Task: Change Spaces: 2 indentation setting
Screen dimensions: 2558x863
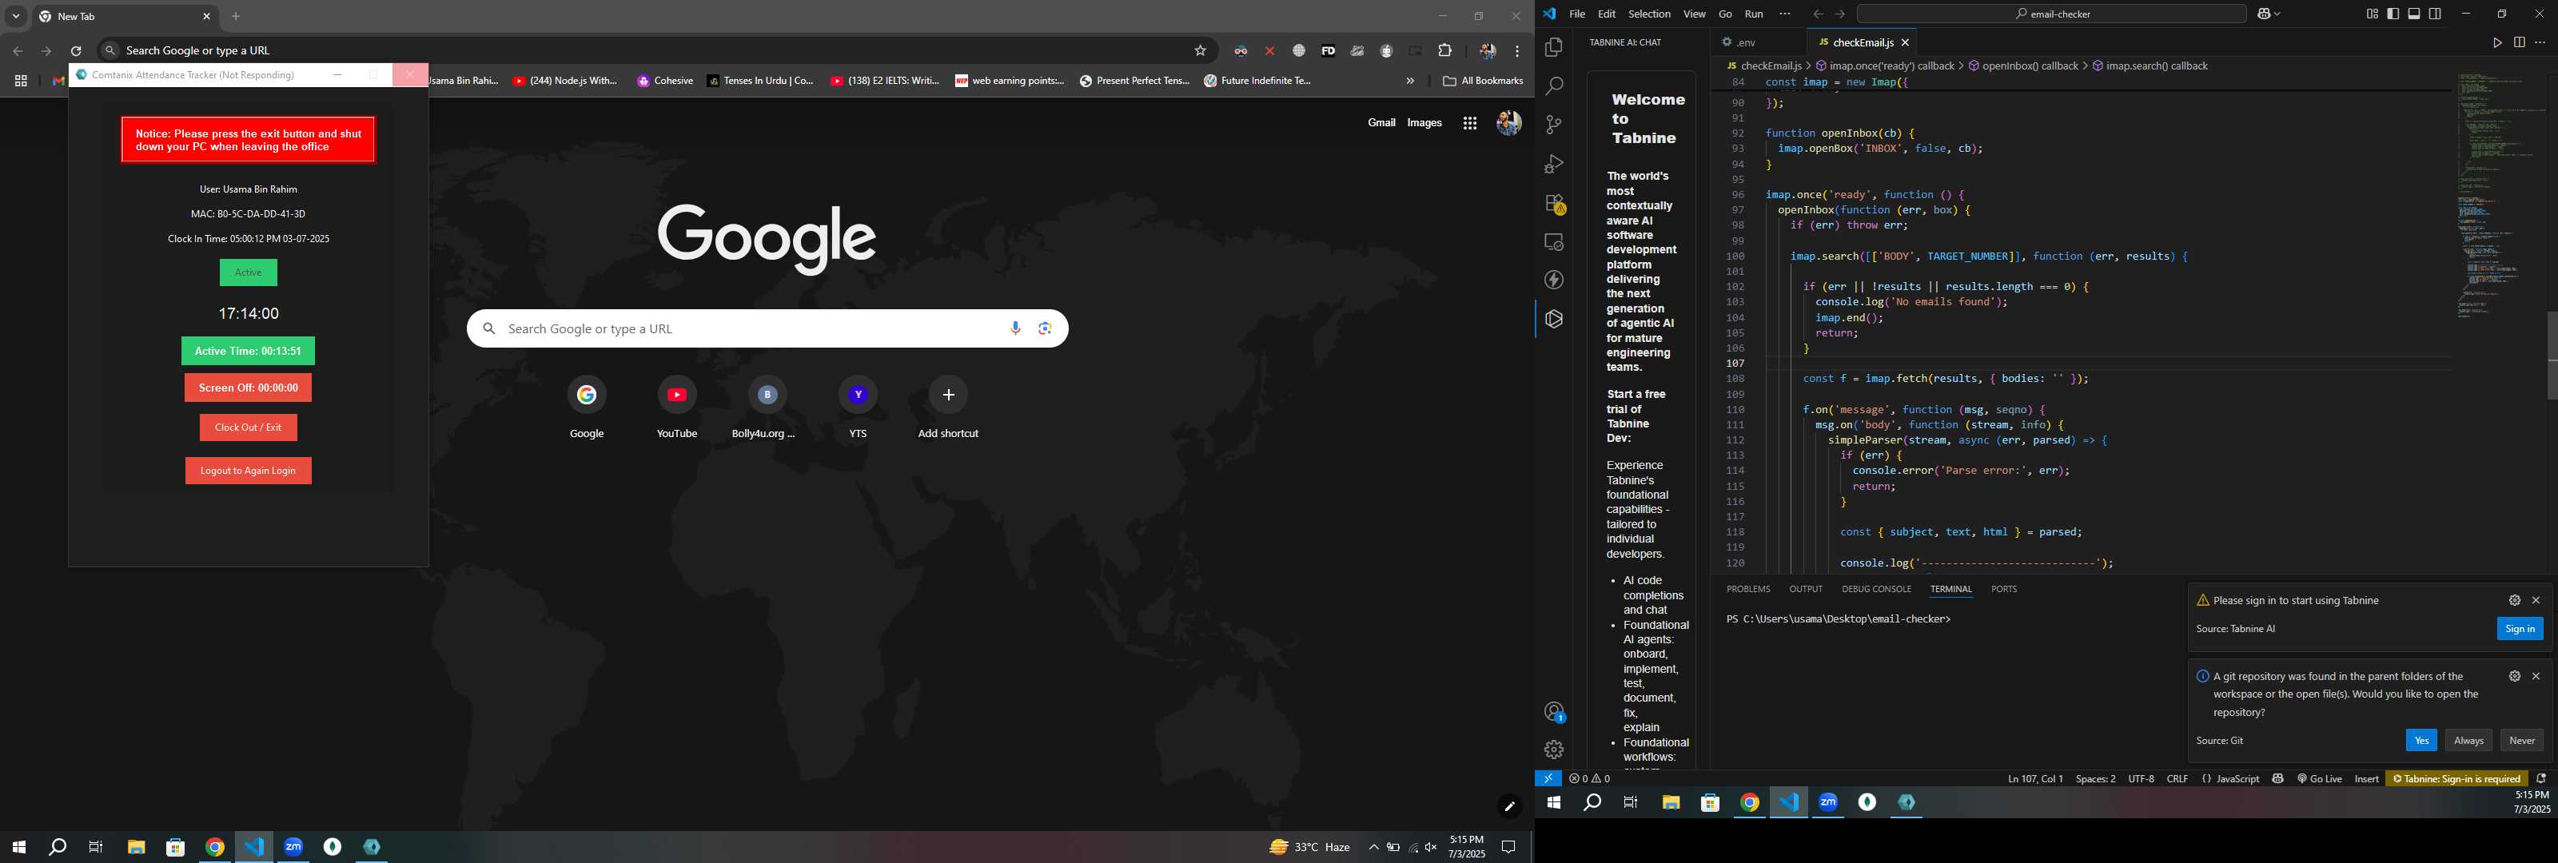Action: click(x=2095, y=778)
